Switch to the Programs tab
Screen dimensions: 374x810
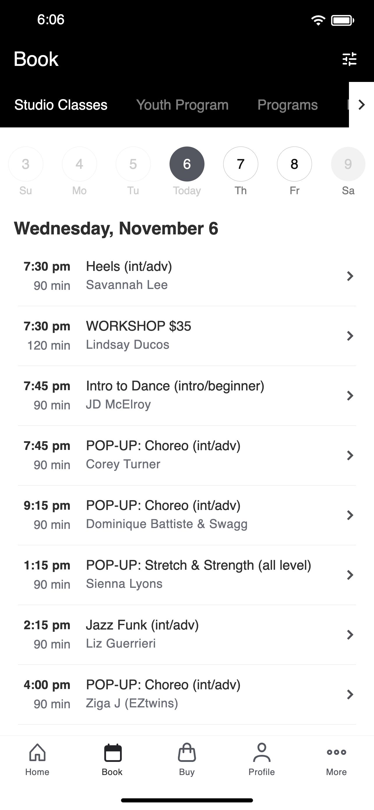point(288,105)
